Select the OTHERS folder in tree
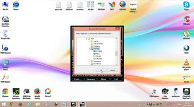Image resolution: width=194 pixels, height=107 pixels. [x=99, y=51]
